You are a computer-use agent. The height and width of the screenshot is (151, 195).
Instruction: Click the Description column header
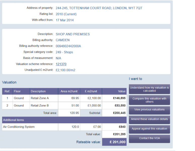click(44, 91)
